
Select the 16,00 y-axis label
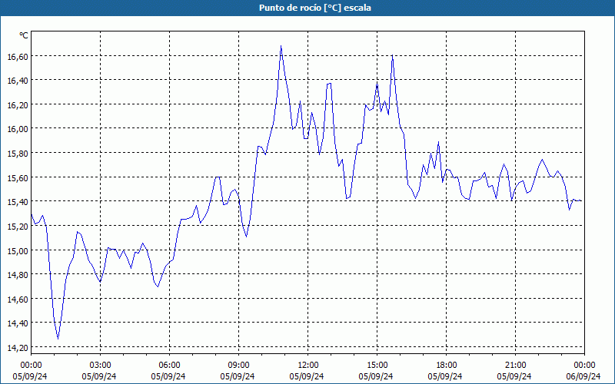pos(18,130)
